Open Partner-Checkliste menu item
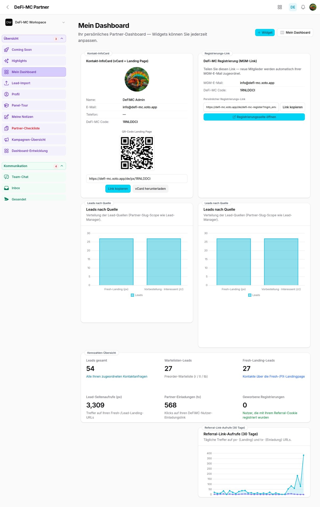 coord(34,128)
